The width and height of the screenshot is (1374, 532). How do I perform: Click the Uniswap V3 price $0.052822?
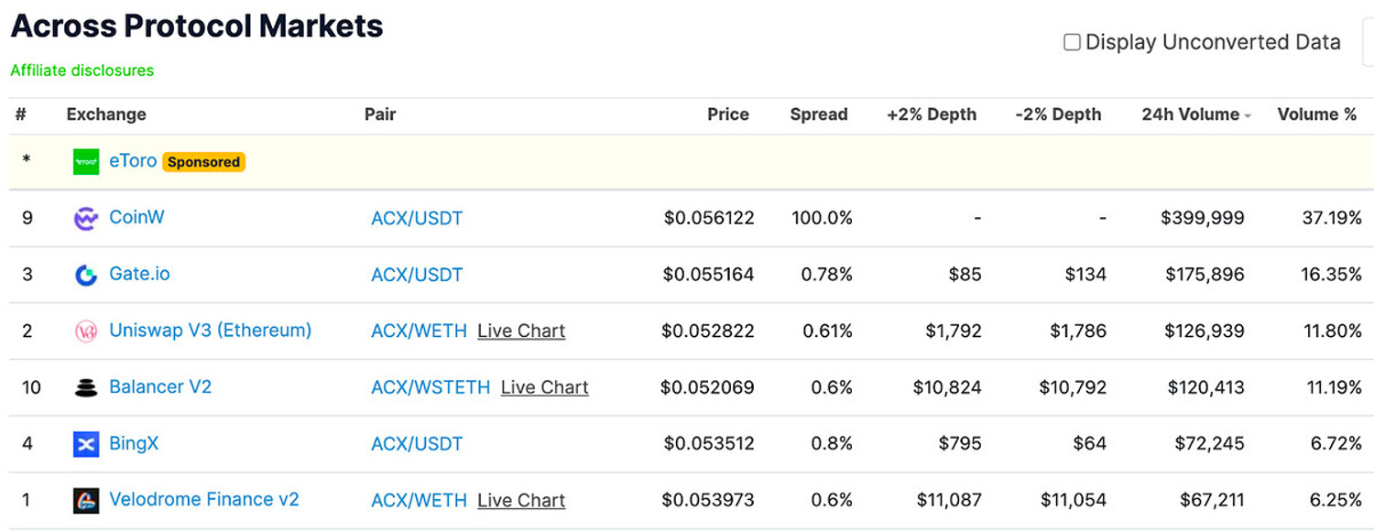point(708,331)
